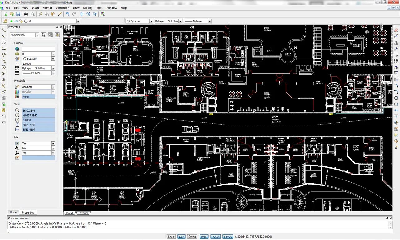Click the 5647.3844 view value
Image resolution: width=400 pixels, height=240 pixels.
pos(38,111)
